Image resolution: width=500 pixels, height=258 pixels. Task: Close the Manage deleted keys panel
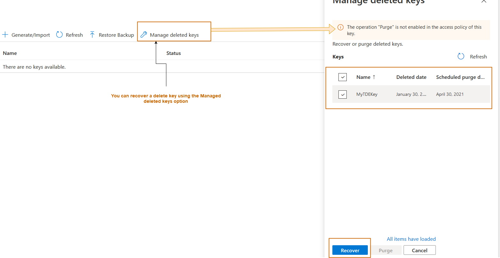click(484, 2)
